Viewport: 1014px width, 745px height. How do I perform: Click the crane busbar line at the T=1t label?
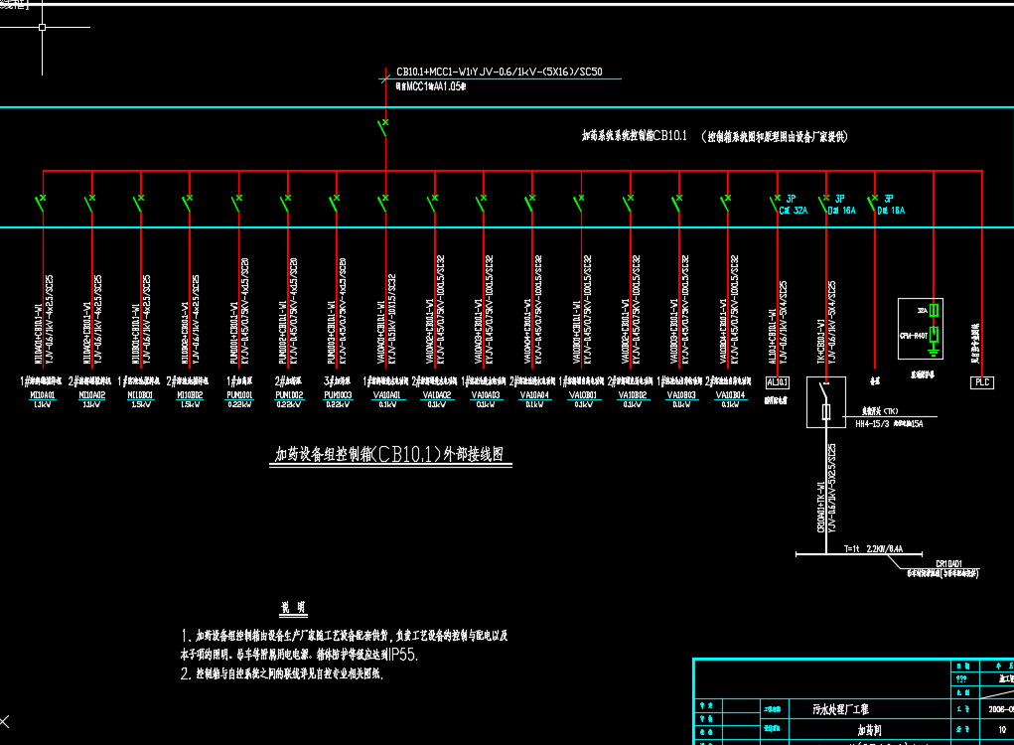coord(858,554)
